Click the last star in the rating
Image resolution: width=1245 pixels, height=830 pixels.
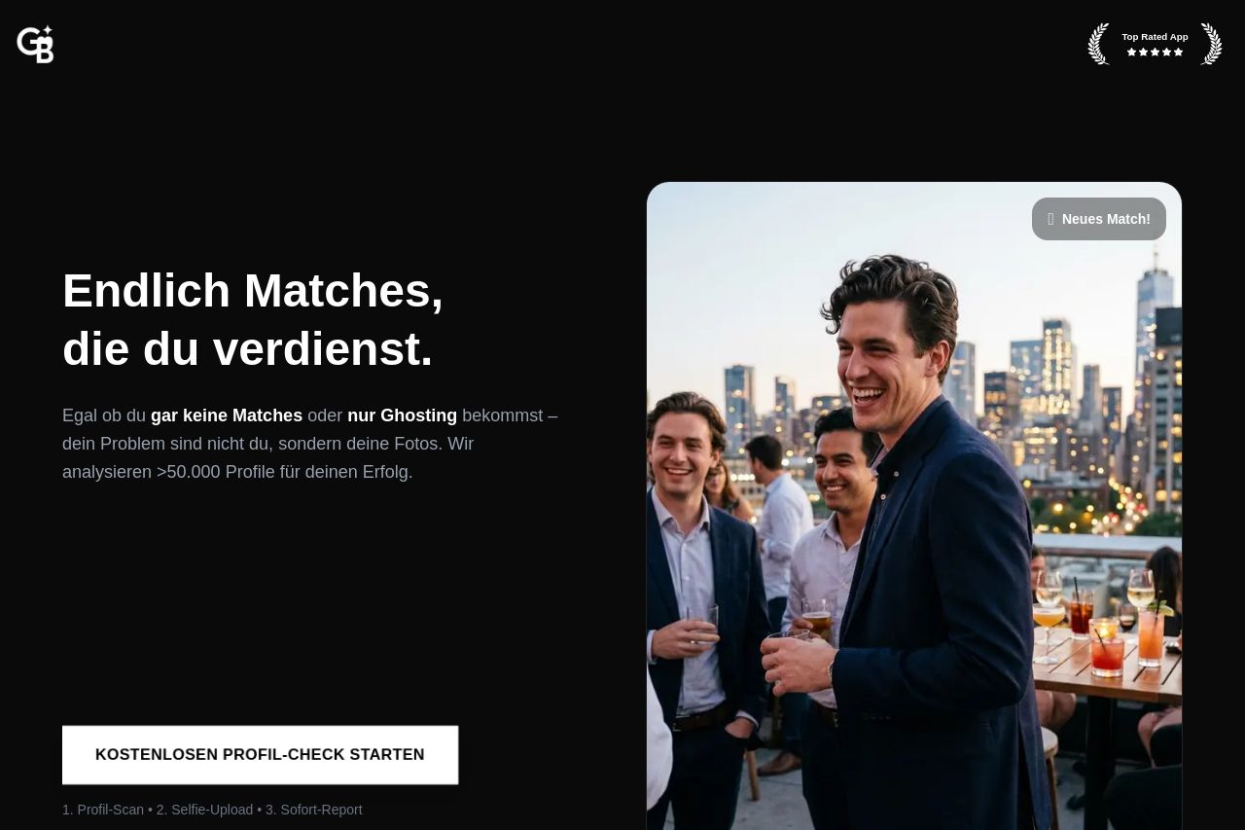[1179, 53]
